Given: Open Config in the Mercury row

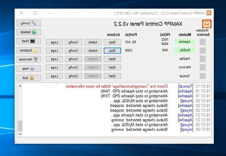Looking at the screenshot, I should pos(73,67).
